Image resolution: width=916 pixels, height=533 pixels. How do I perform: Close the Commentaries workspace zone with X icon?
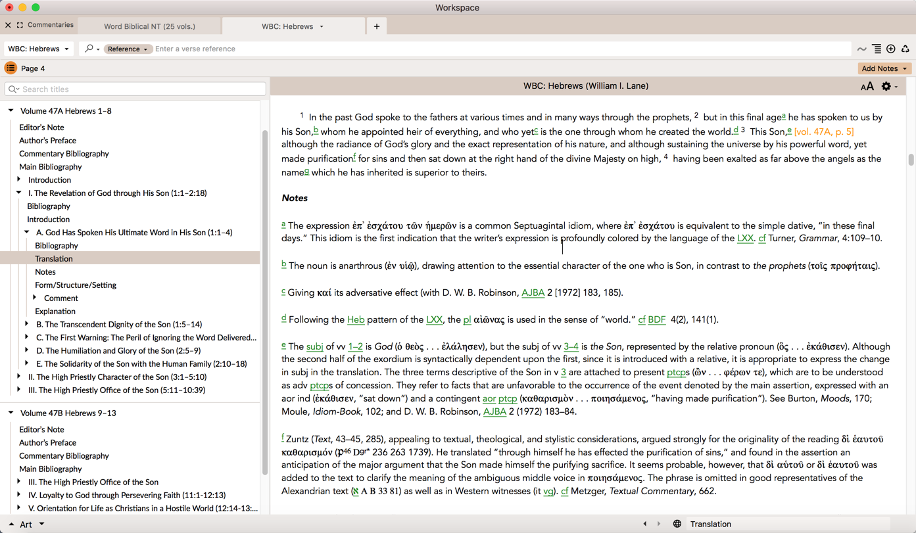8,25
